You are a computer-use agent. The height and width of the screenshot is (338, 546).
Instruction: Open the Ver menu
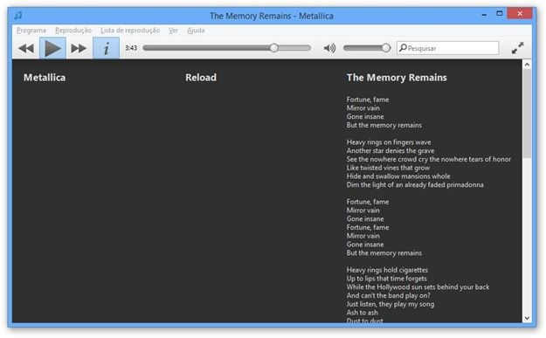point(174,31)
